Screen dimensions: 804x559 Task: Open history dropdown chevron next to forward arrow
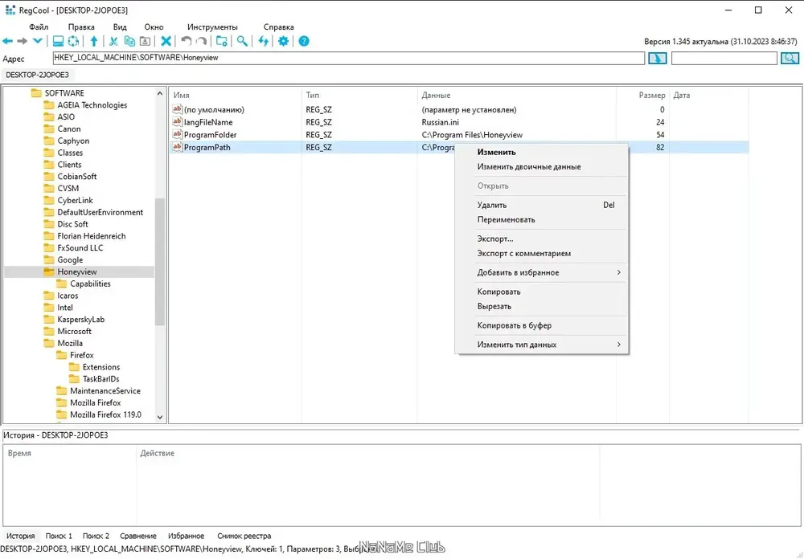(38, 41)
